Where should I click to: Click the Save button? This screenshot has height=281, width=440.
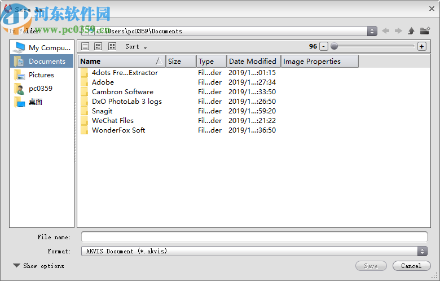coord(371,266)
